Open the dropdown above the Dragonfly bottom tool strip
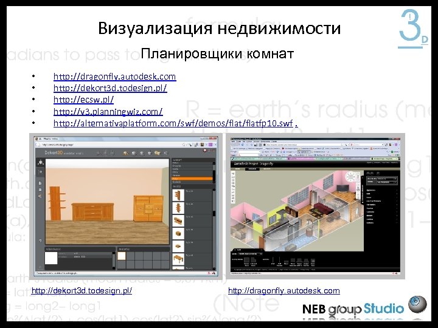The width and height of the screenshot is (438, 328). point(250,254)
